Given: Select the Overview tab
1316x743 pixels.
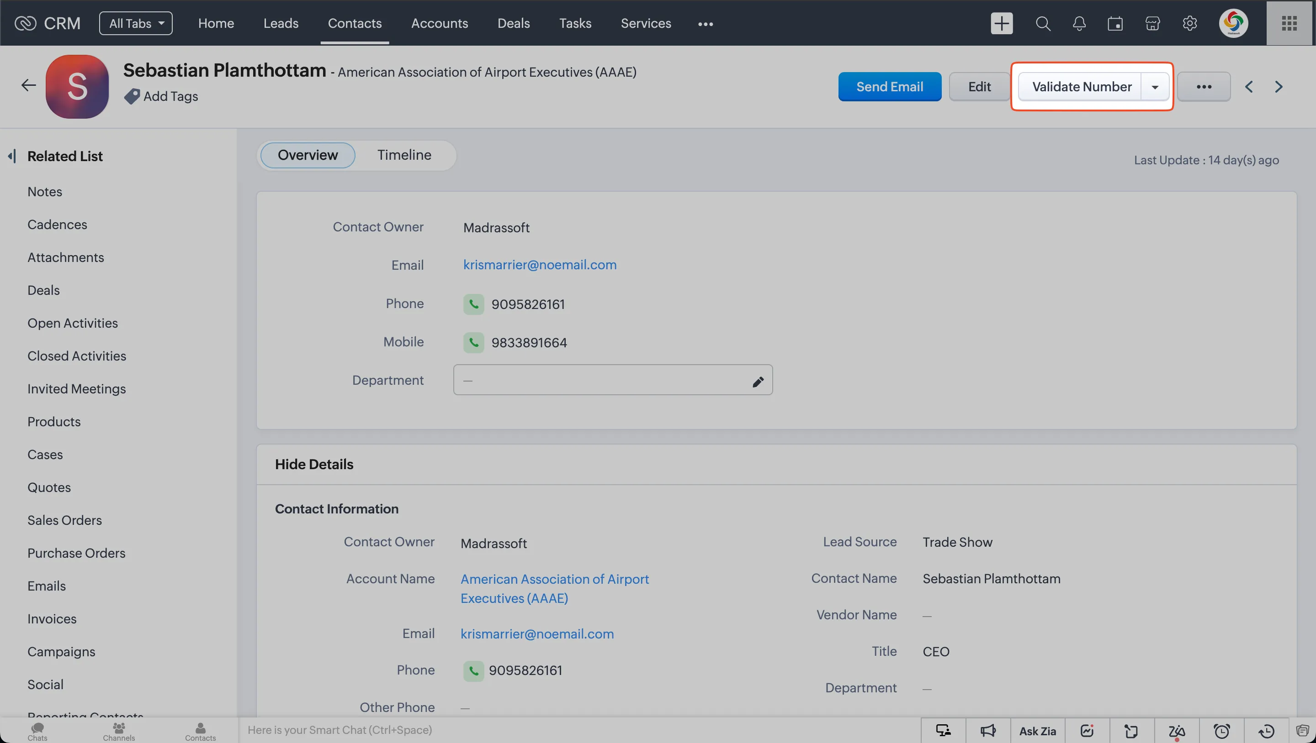Looking at the screenshot, I should (308, 155).
